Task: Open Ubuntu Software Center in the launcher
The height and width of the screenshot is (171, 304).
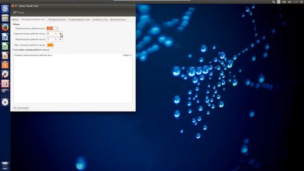Action: pyautogui.click(x=5, y=65)
